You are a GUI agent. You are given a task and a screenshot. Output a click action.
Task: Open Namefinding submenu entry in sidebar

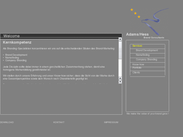point(143,55)
